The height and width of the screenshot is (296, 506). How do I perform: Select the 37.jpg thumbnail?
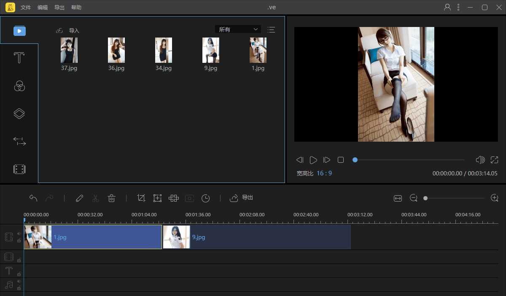tap(69, 50)
